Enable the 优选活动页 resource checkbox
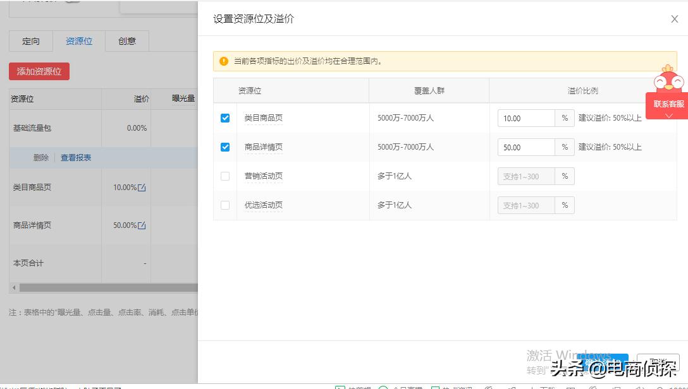This screenshot has height=389, width=688. coord(225,205)
